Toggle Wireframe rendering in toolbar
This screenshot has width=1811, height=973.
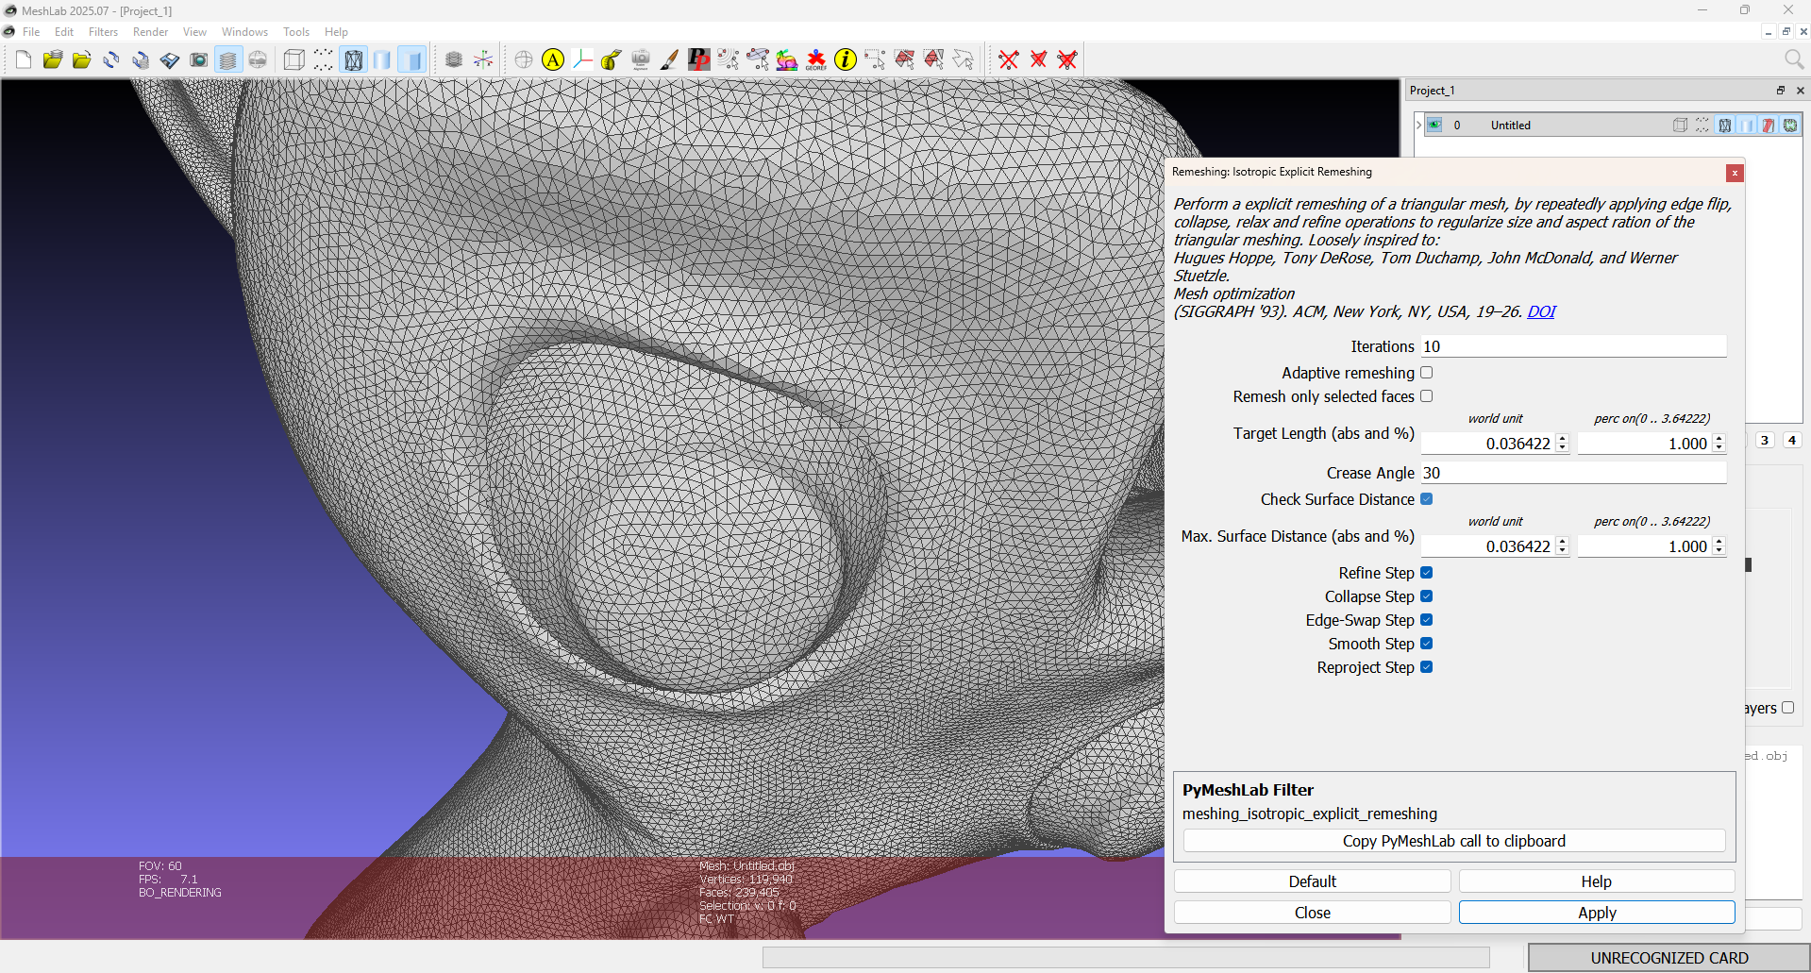pos(353,60)
